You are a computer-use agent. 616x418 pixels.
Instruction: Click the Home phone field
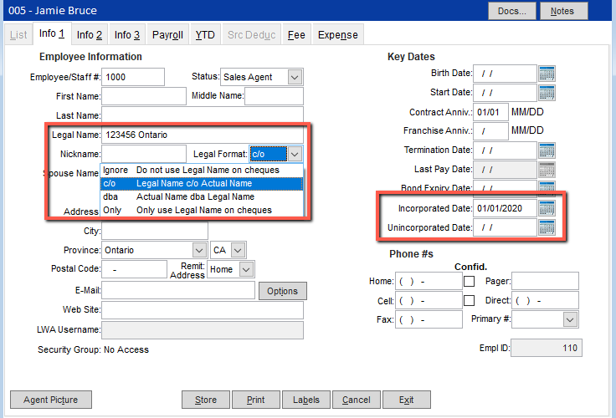429,281
